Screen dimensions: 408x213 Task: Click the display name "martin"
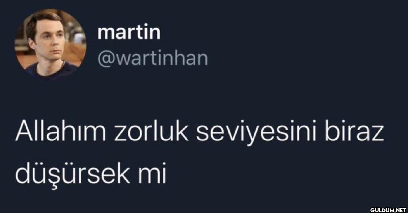coord(129,32)
